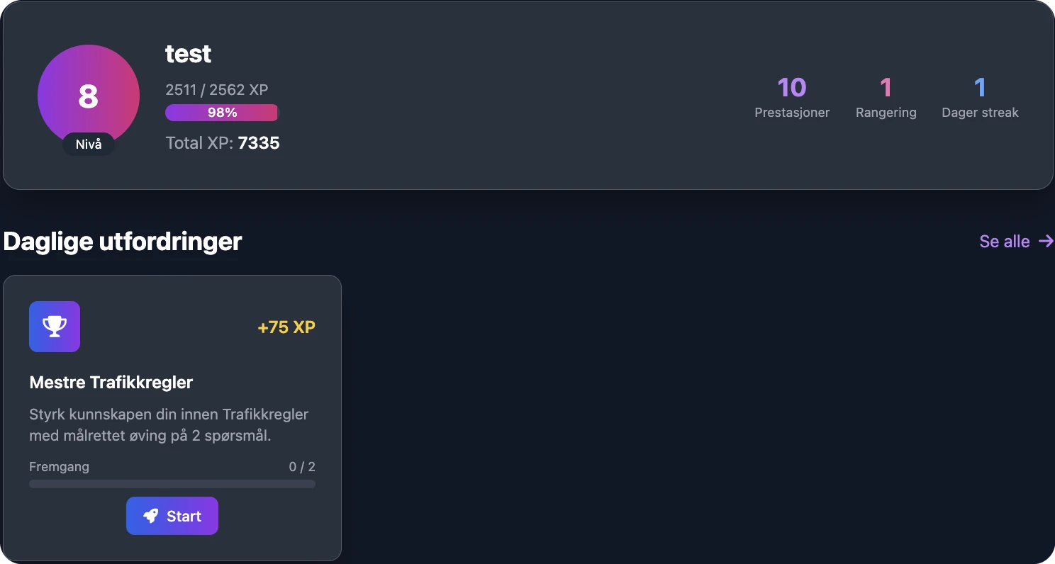Select the Dager streak counter
The image size is (1055, 564).
click(980, 97)
